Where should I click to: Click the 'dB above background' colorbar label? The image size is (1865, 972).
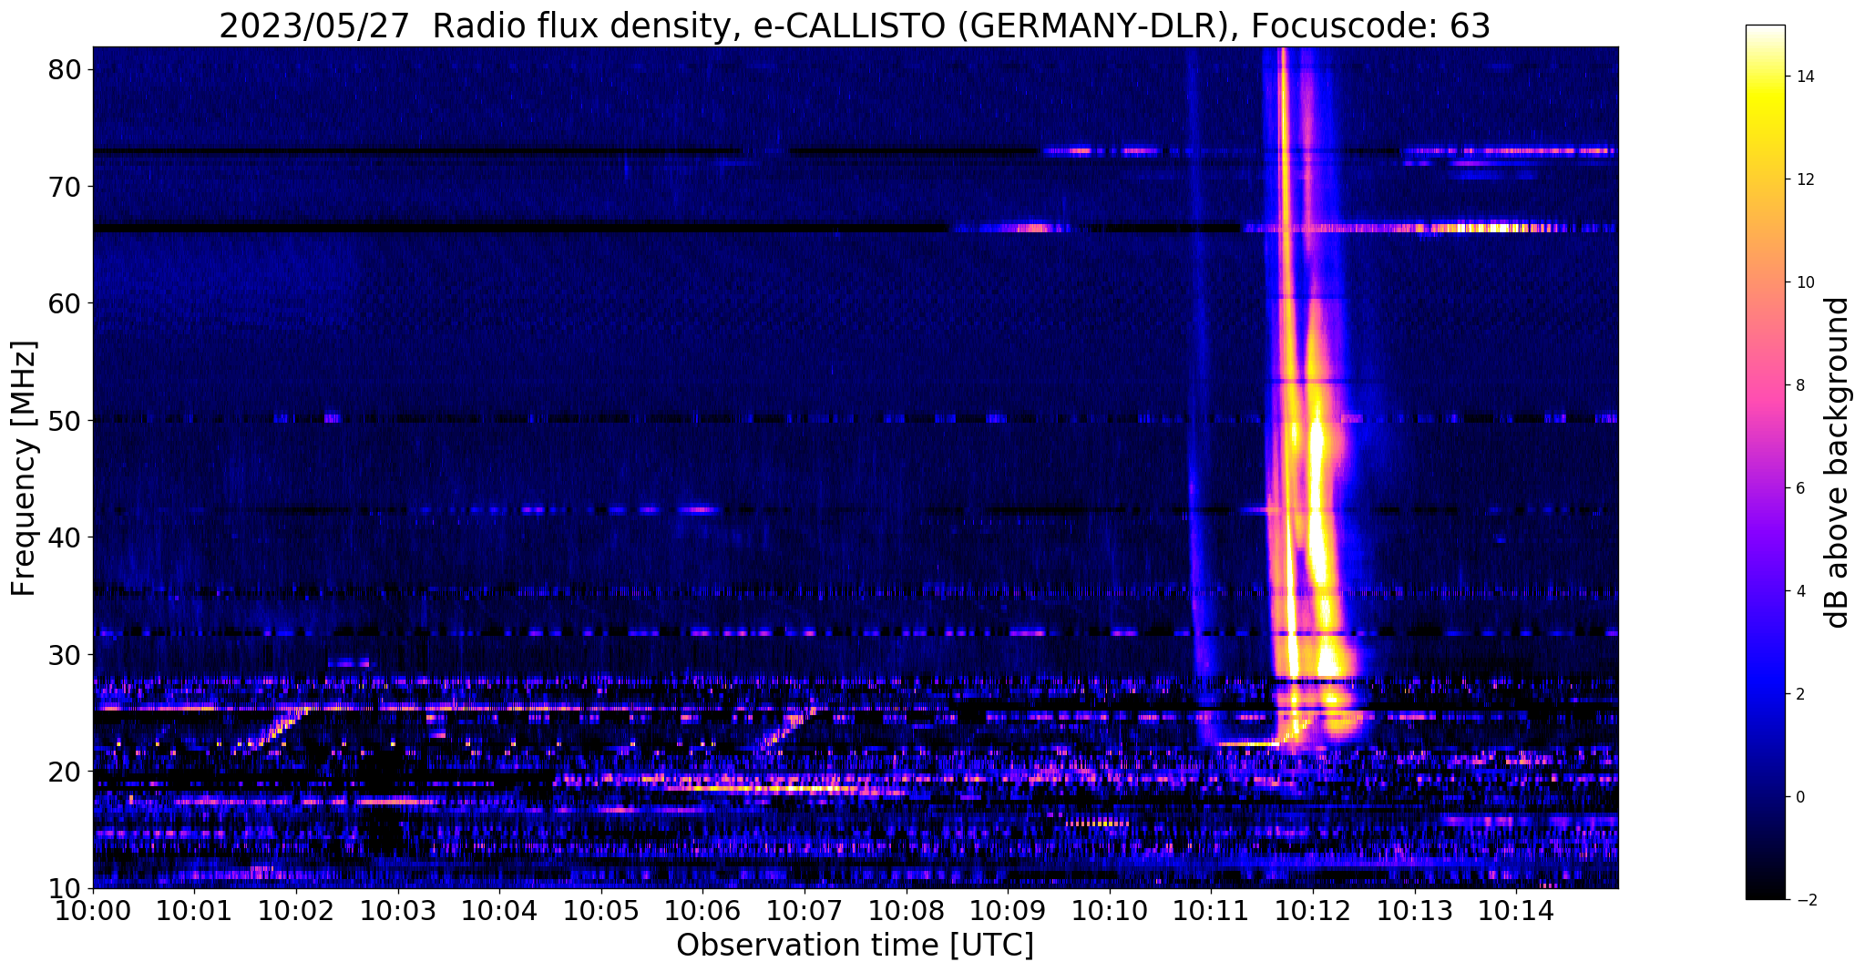[1838, 463]
